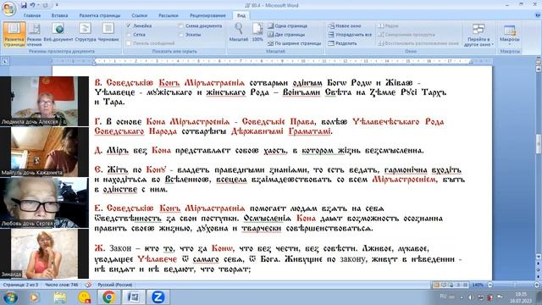This screenshot has width=542, height=305.
Task: Click the zoom slider track
Action: (x=513, y=285)
